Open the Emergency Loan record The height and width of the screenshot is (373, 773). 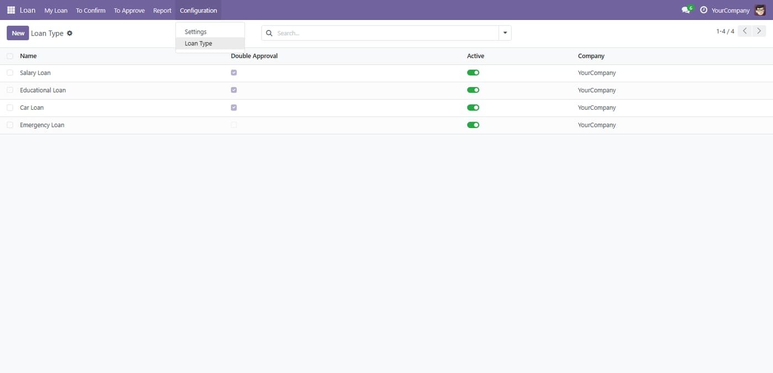[x=42, y=125]
